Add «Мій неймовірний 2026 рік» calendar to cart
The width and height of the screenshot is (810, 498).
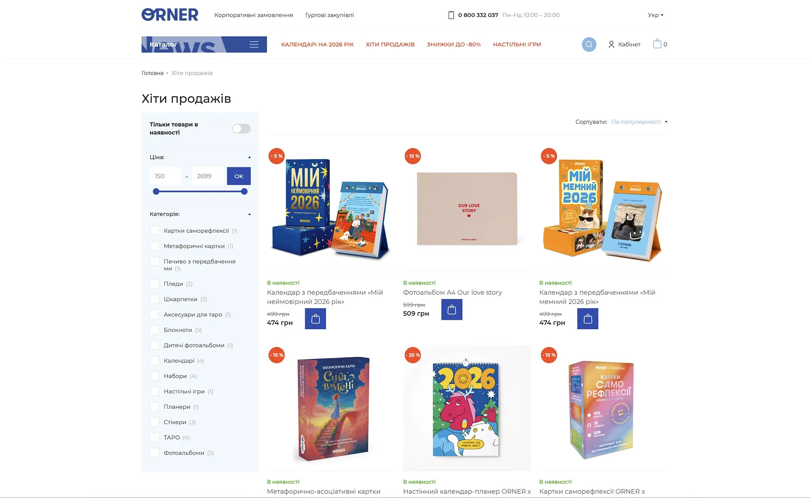point(316,319)
